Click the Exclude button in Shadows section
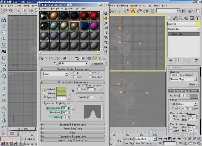202x146 pixels. [x=193, y=84]
